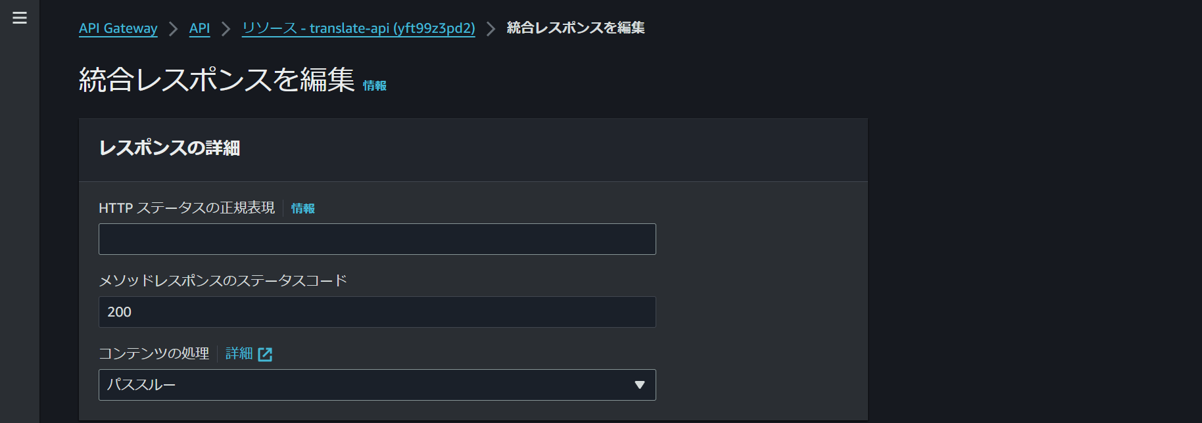This screenshot has height=423, width=1202.
Task: Click the コンテンツの処理 field label
Action: coord(154,353)
